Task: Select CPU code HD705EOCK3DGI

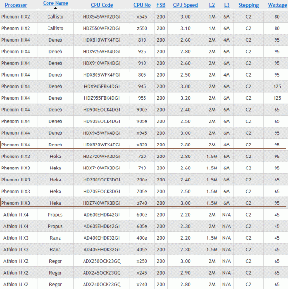Action: pyautogui.click(x=102, y=191)
